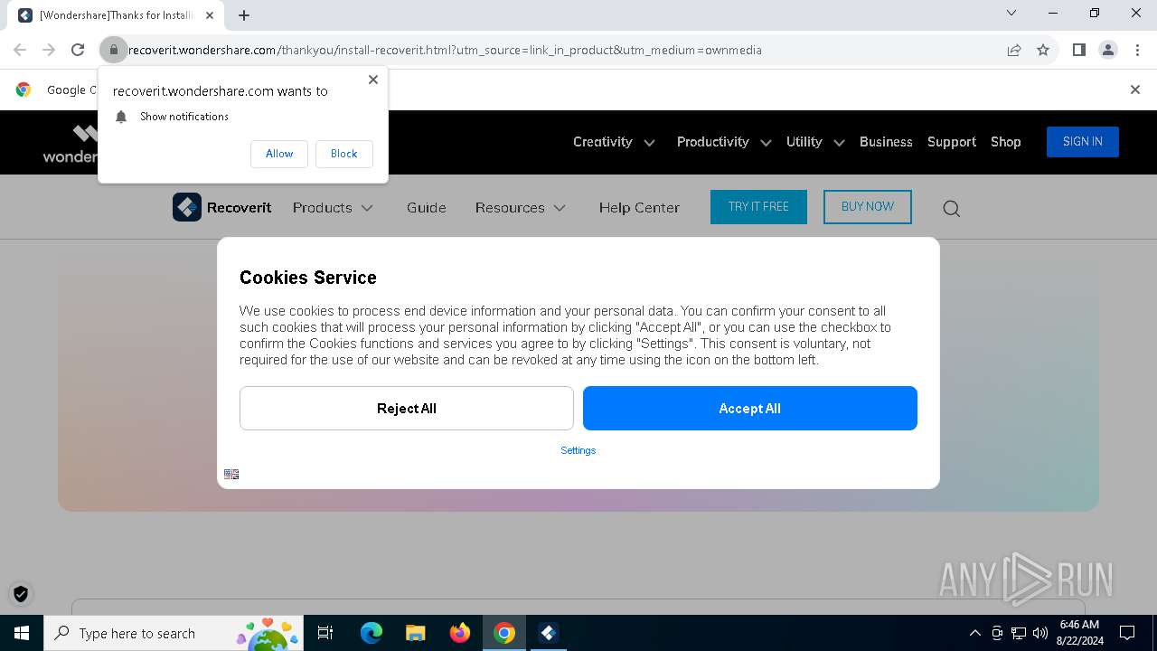The image size is (1157, 651).
Task: Bookmark this page with the star icon
Action: (1043, 50)
